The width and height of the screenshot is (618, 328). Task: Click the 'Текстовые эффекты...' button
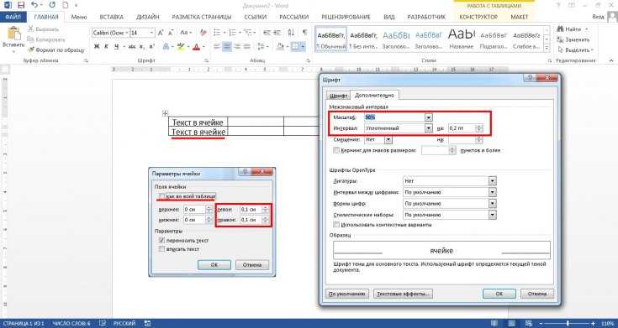(403, 294)
